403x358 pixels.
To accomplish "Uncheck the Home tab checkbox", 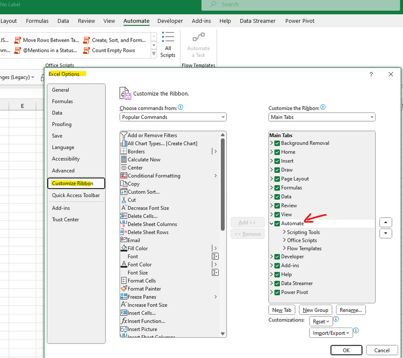I will pyautogui.click(x=277, y=152).
